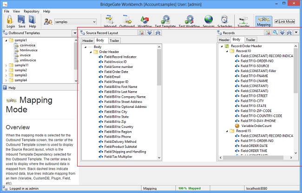Open the Records panel menu arrow
The image size is (302, 193).
click(x=296, y=33)
